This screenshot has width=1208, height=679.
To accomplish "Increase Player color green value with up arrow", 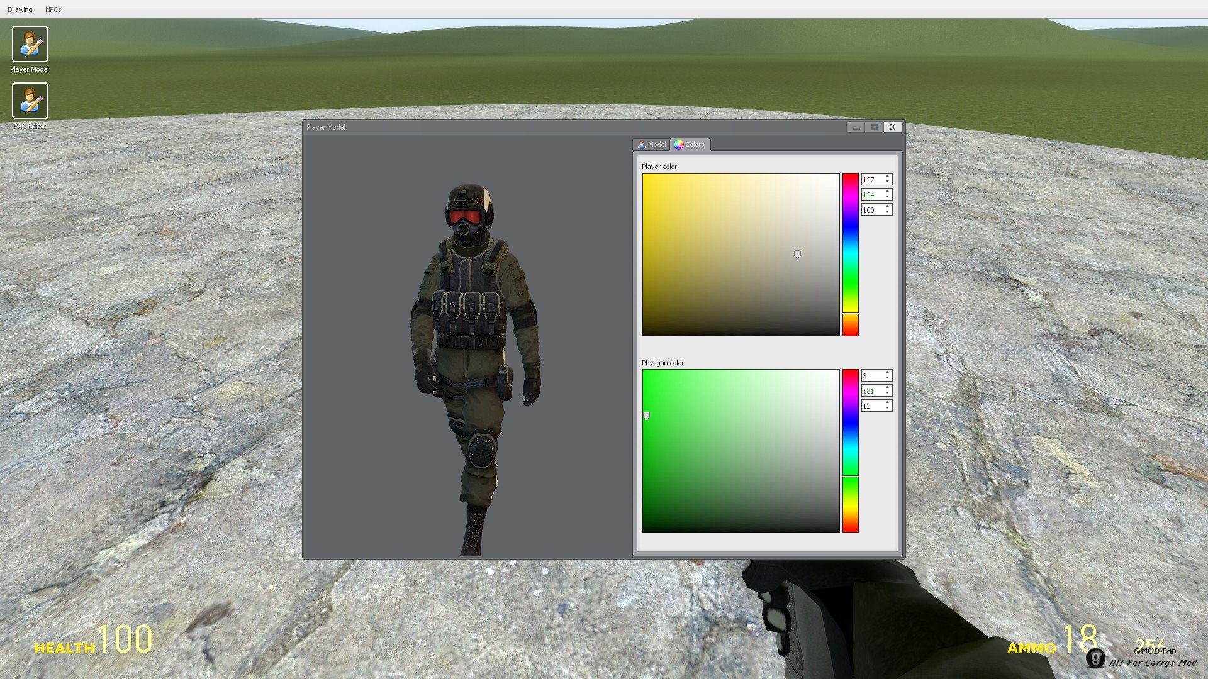I will pyautogui.click(x=888, y=192).
